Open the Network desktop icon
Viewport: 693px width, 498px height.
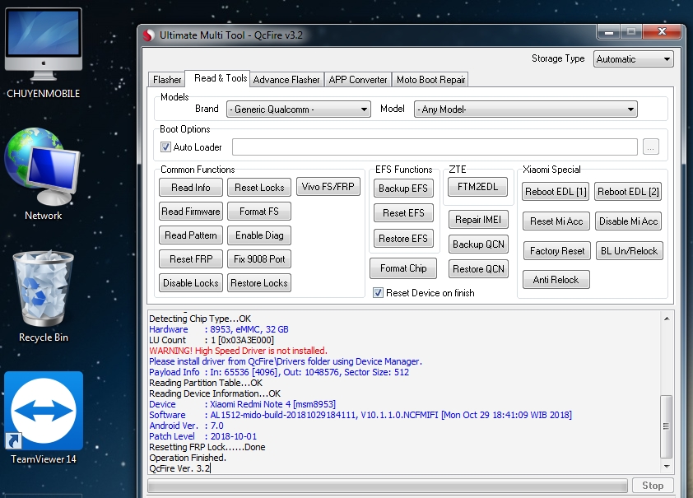tap(44, 175)
